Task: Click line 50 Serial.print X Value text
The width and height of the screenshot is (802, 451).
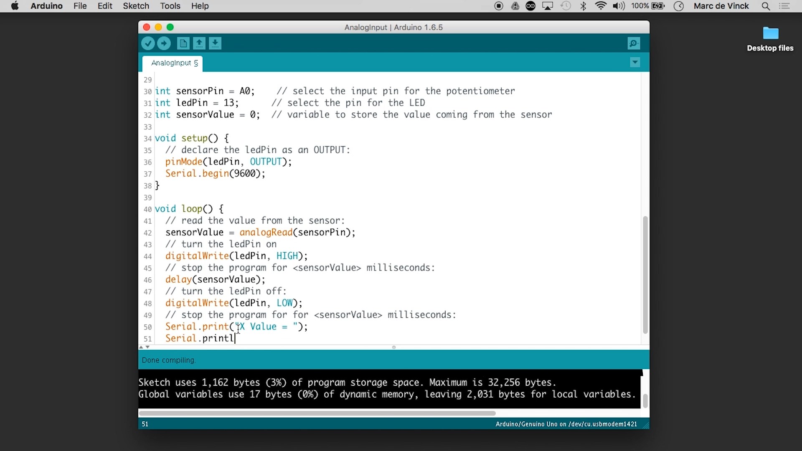Action: tap(236, 327)
